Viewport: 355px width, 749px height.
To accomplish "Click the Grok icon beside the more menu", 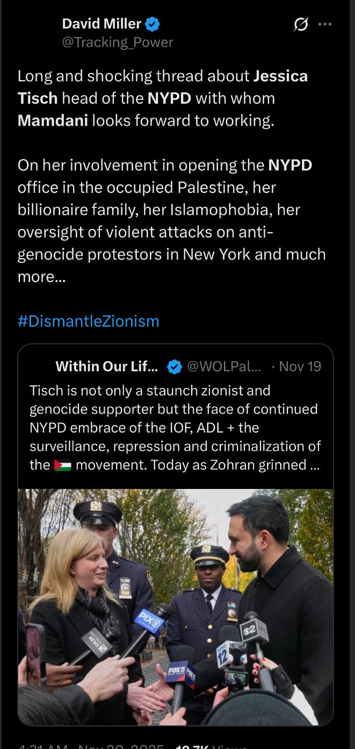I will [x=301, y=25].
